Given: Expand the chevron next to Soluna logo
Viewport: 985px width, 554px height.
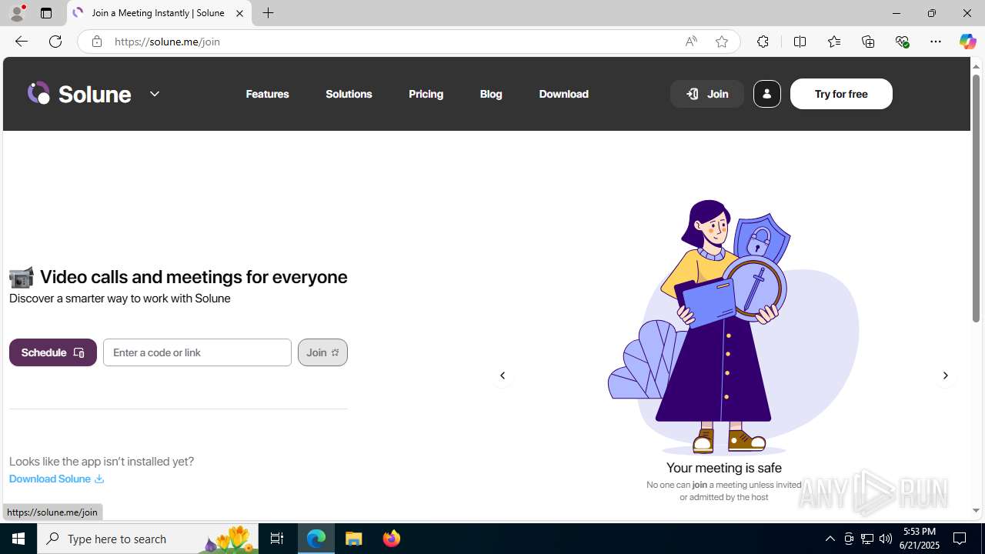Looking at the screenshot, I should [155, 94].
